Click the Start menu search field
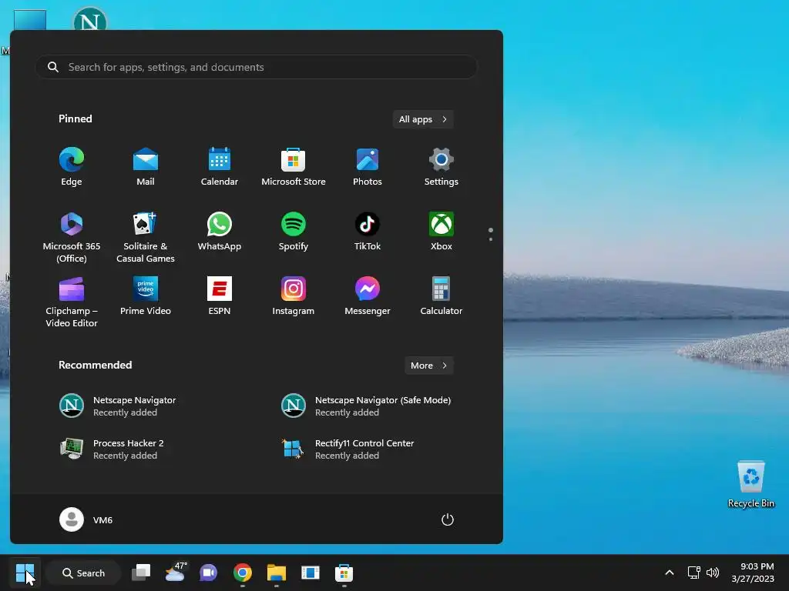 tap(257, 67)
